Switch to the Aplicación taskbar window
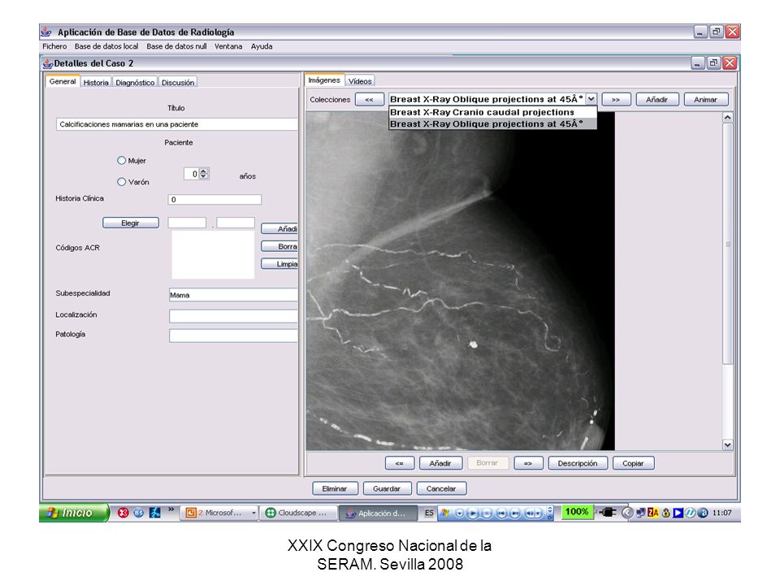The image size is (780, 585). point(378,513)
